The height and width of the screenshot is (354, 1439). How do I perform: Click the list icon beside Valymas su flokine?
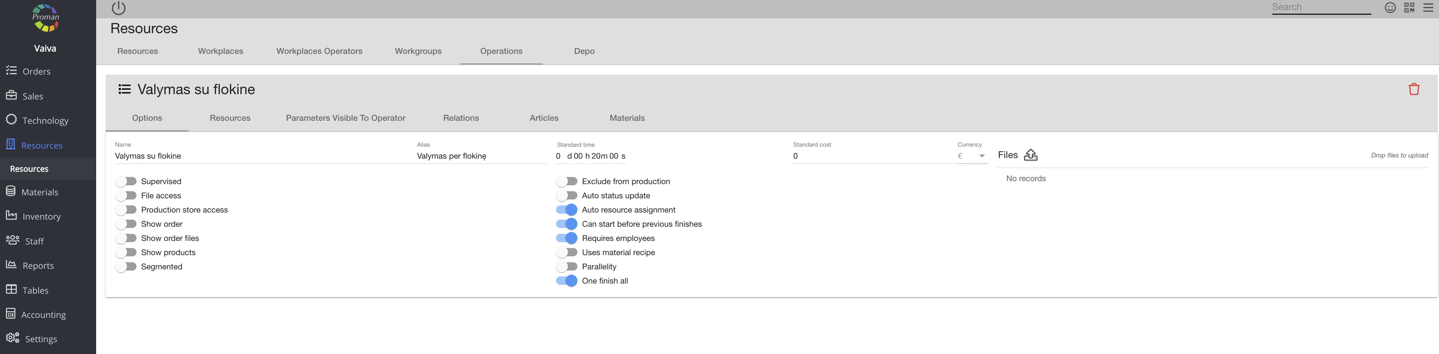coord(125,89)
